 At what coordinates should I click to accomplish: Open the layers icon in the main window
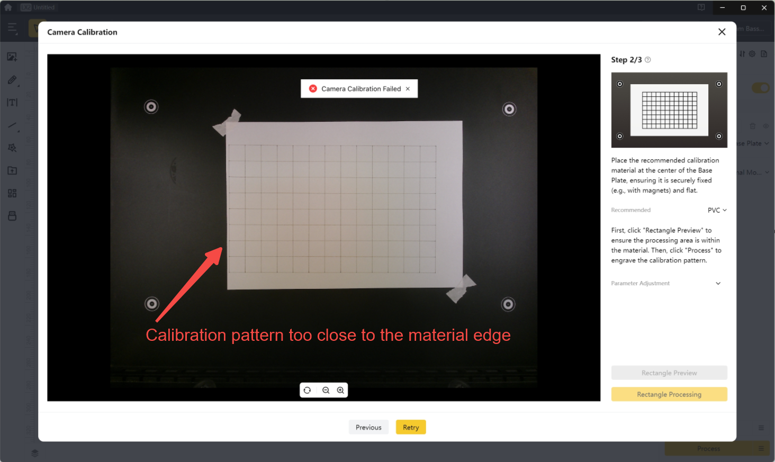[35, 453]
